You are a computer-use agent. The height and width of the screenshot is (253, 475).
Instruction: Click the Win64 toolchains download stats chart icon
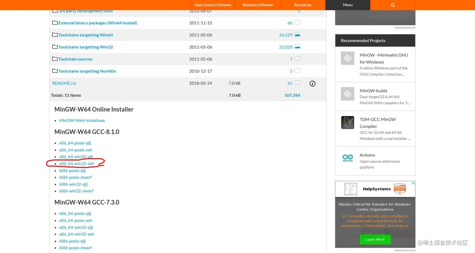(x=297, y=35)
